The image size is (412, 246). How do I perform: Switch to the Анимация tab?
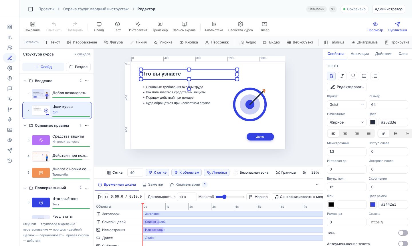tap(360, 54)
